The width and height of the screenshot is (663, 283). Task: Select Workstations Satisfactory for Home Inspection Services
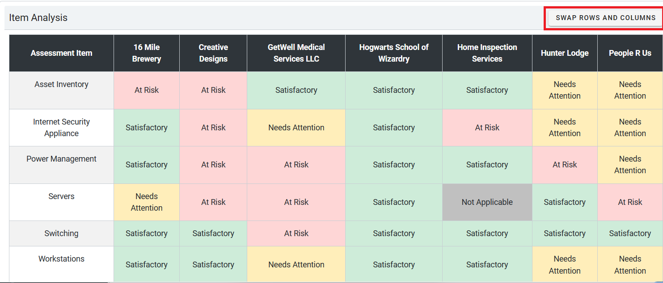487,264
